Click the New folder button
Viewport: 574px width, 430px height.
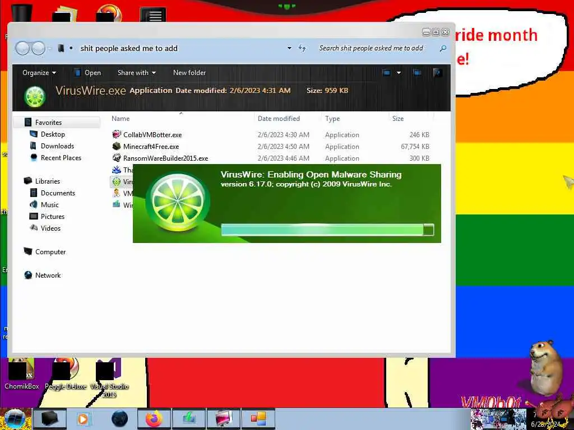coord(189,73)
